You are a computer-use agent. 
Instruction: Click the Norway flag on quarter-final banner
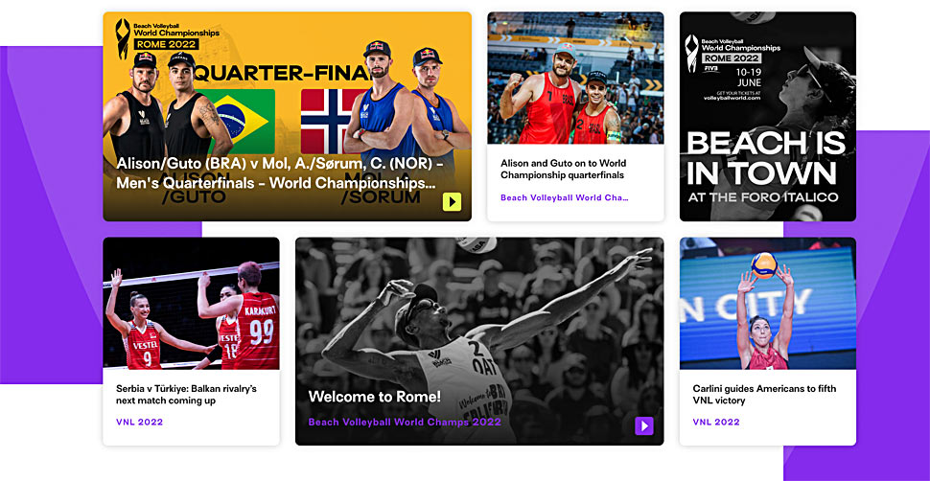click(332, 122)
